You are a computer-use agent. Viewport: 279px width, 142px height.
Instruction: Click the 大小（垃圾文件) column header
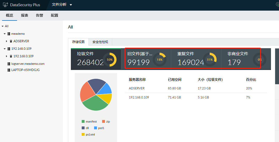point(210,80)
